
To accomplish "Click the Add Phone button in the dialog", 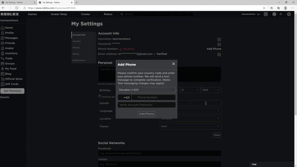I will (147, 114).
